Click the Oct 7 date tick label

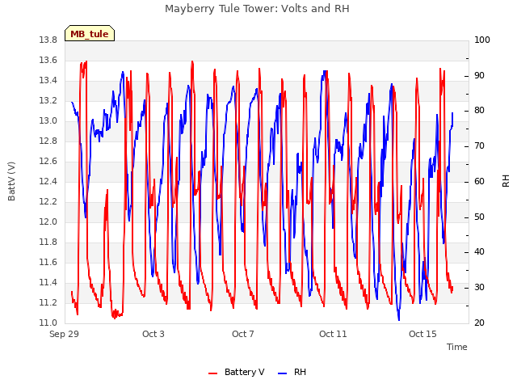click(x=243, y=334)
